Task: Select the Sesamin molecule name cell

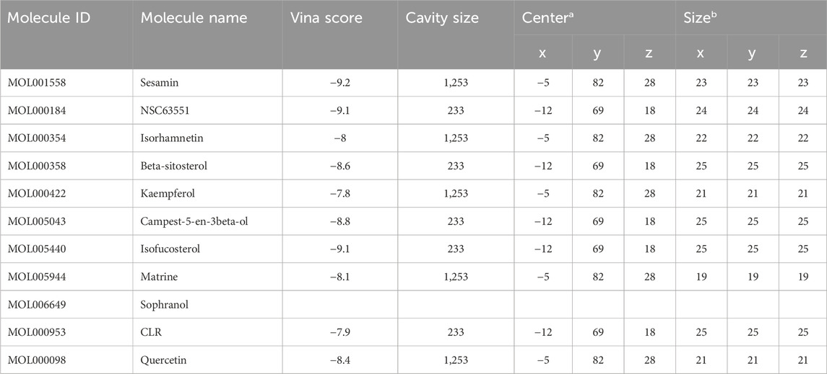Action: pos(207,83)
